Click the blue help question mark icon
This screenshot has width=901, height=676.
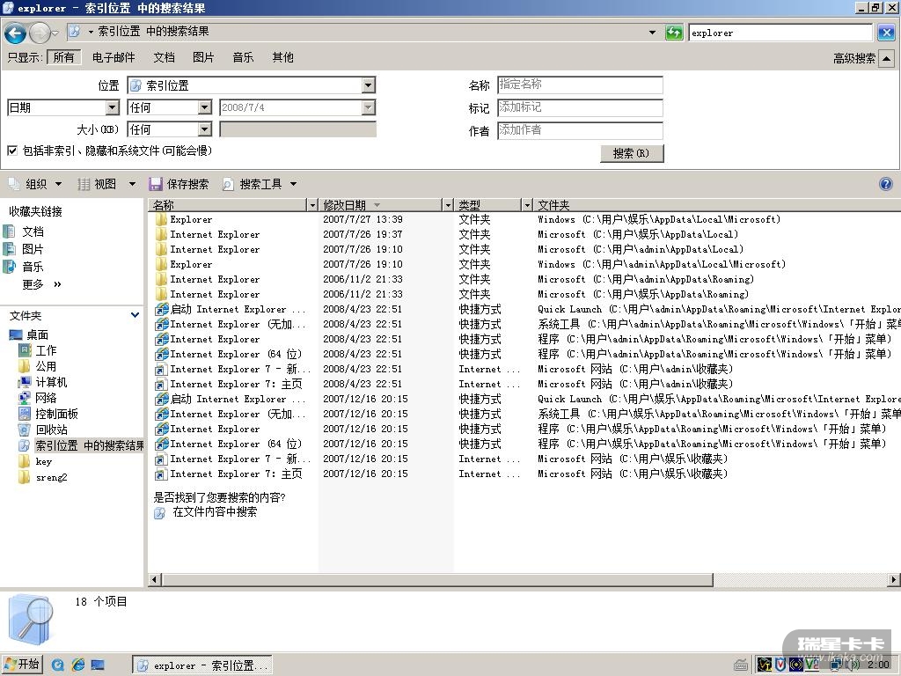(885, 184)
